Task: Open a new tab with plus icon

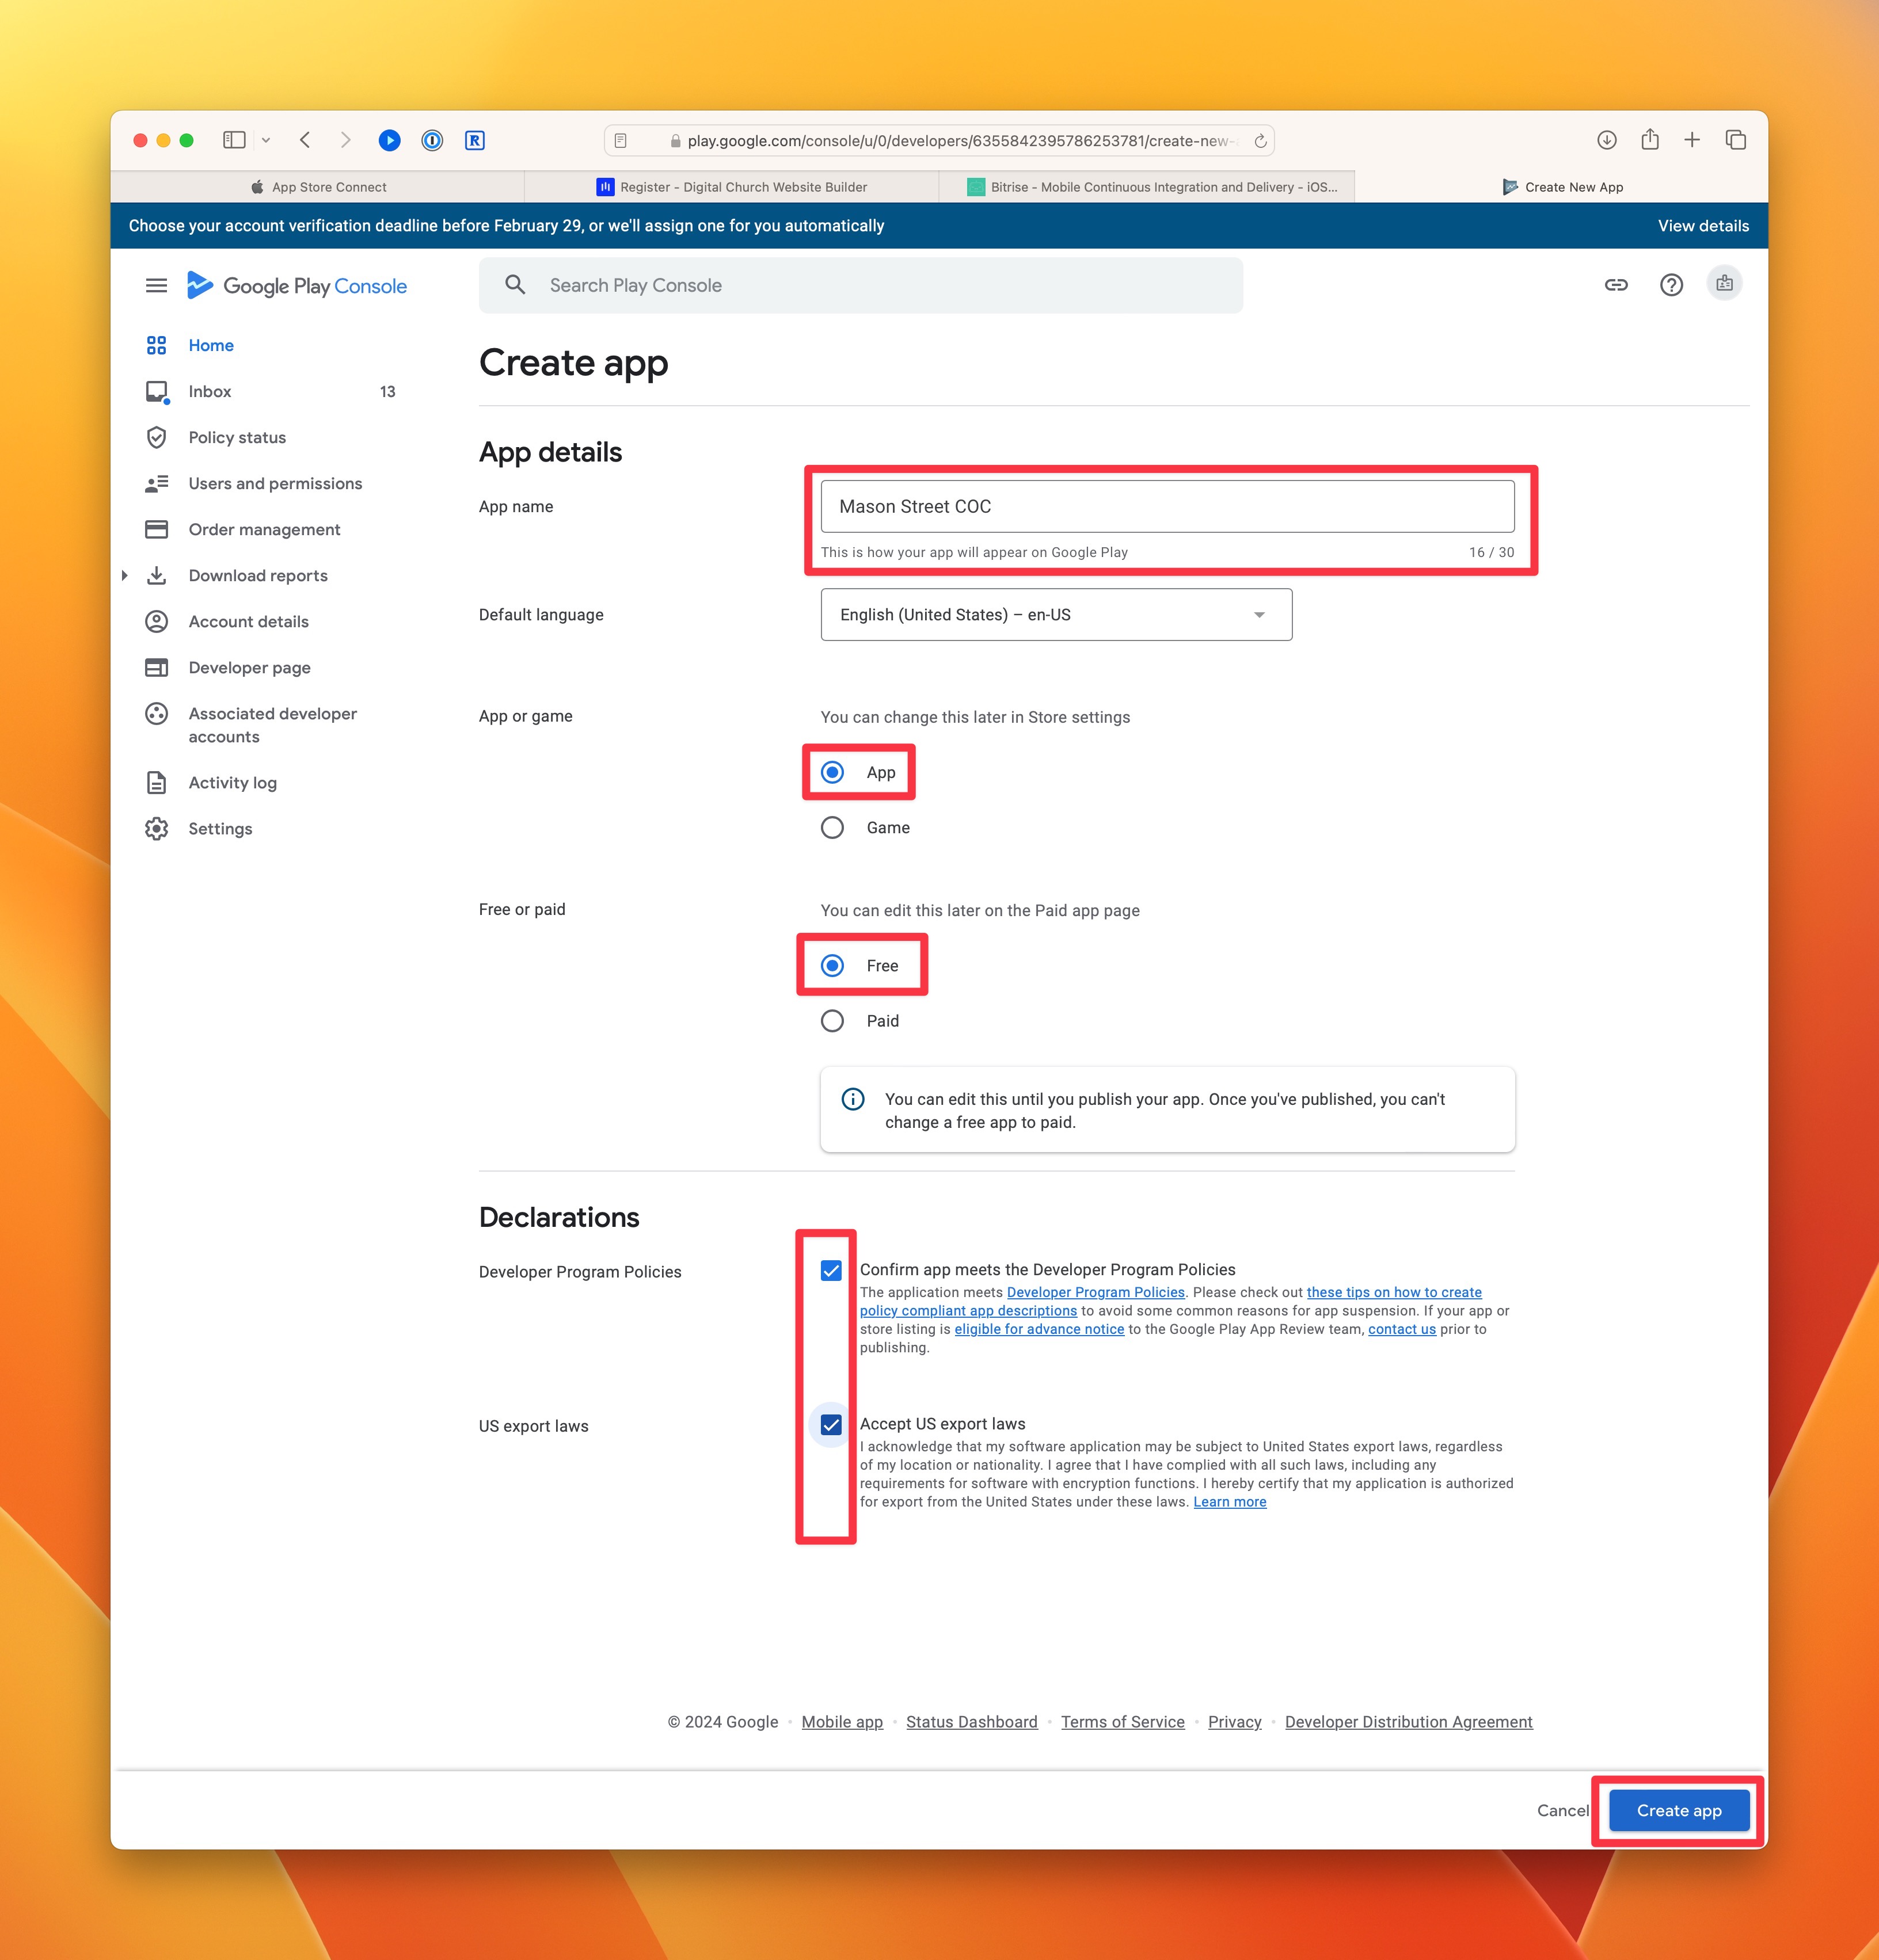Action: point(1692,140)
